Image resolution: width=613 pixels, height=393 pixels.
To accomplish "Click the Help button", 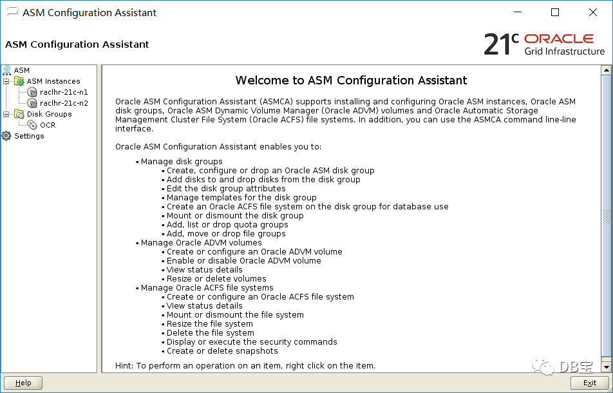I will [23, 383].
